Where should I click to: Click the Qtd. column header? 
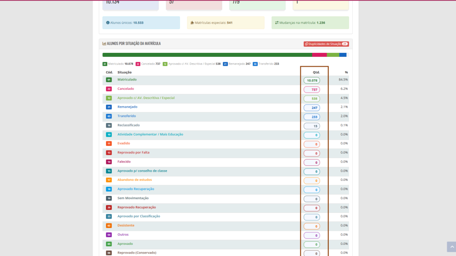coord(316,72)
